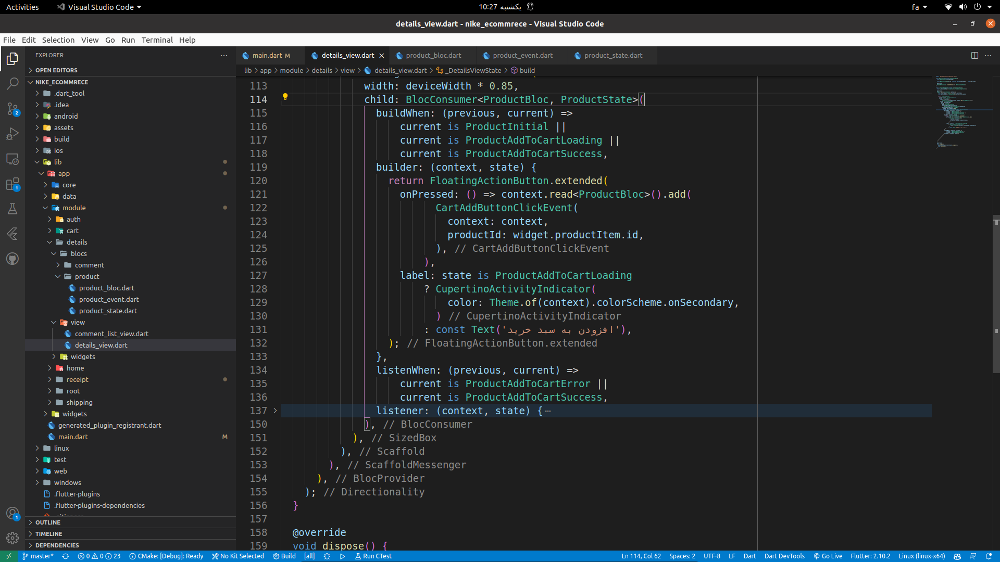Open the Testing flask icon

pos(12,209)
